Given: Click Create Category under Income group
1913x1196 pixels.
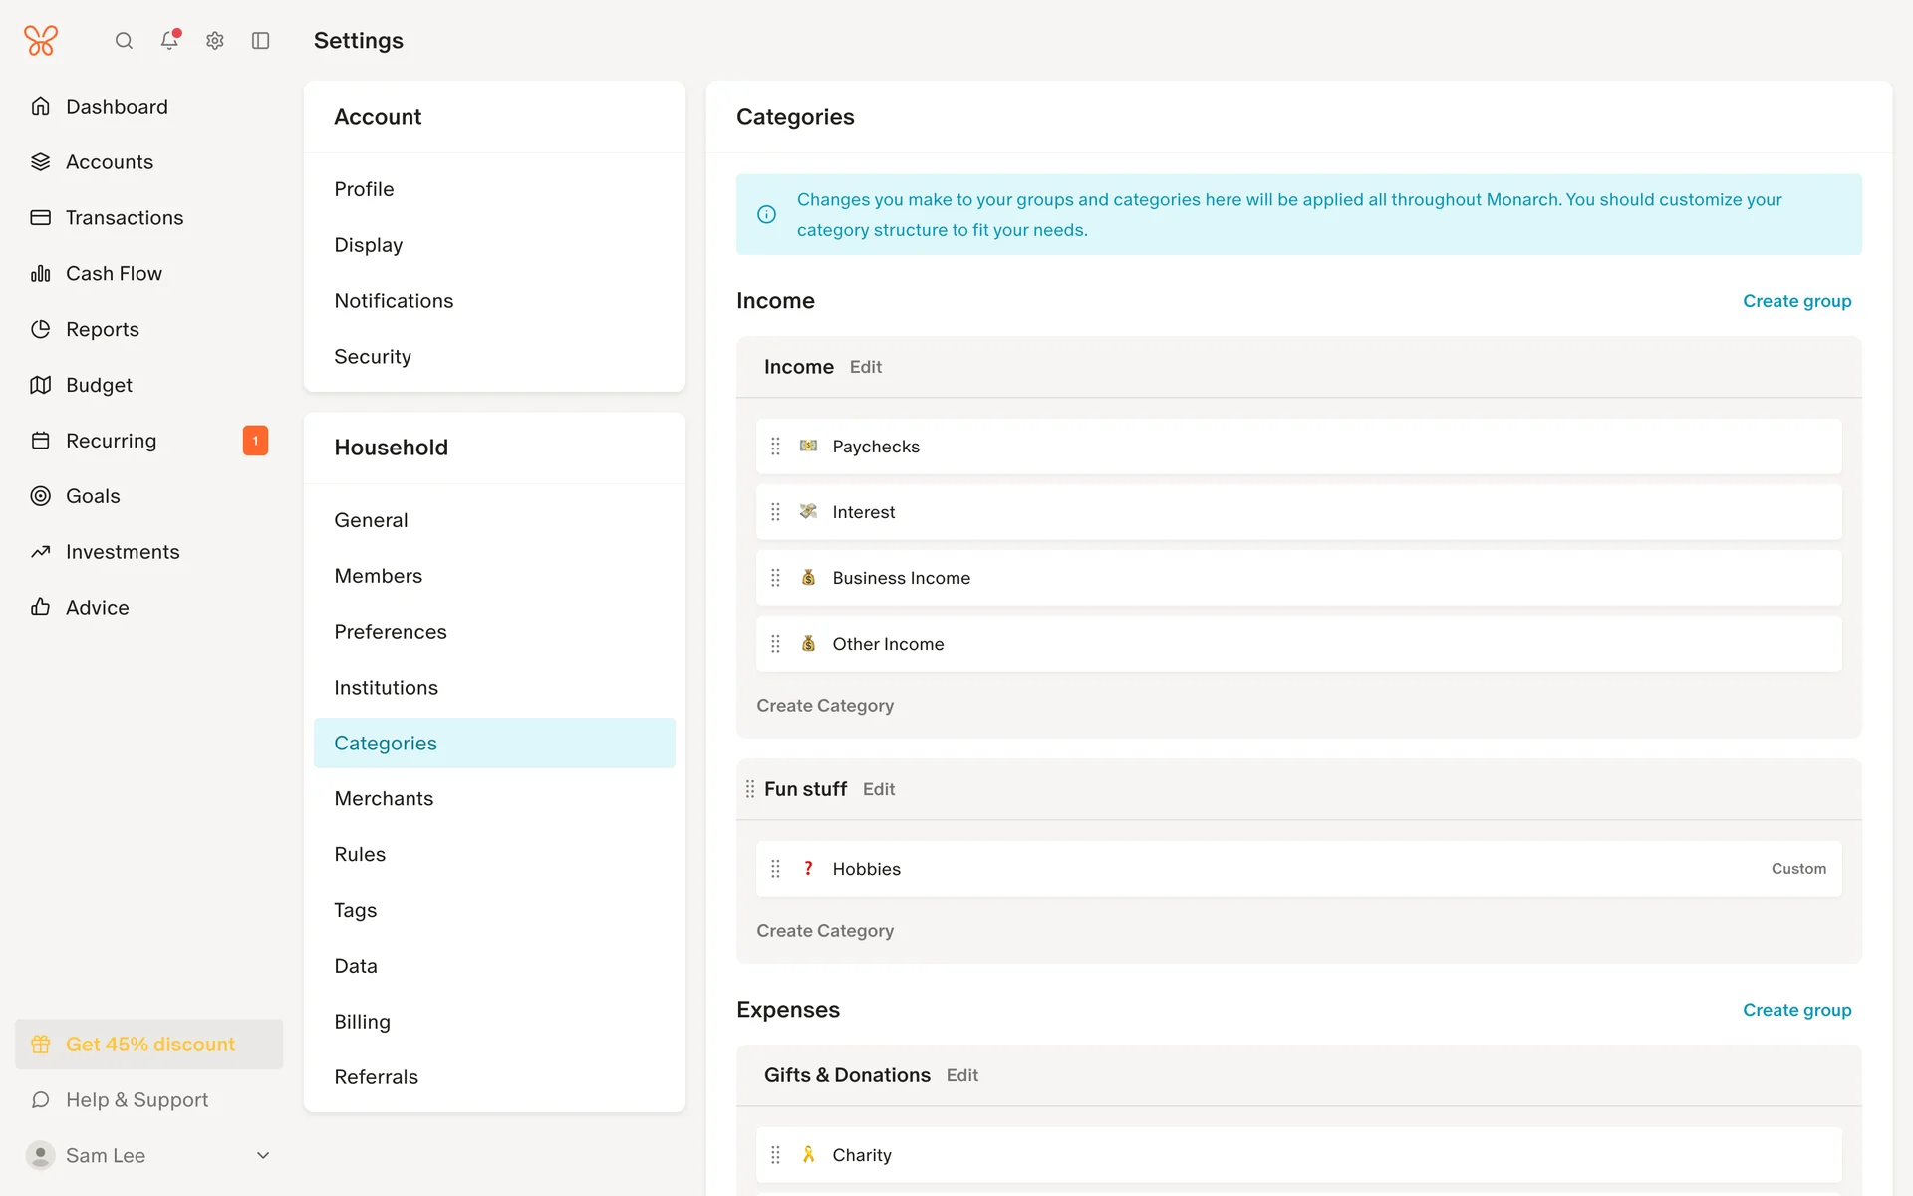Looking at the screenshot, I should (x=825, y=706).
